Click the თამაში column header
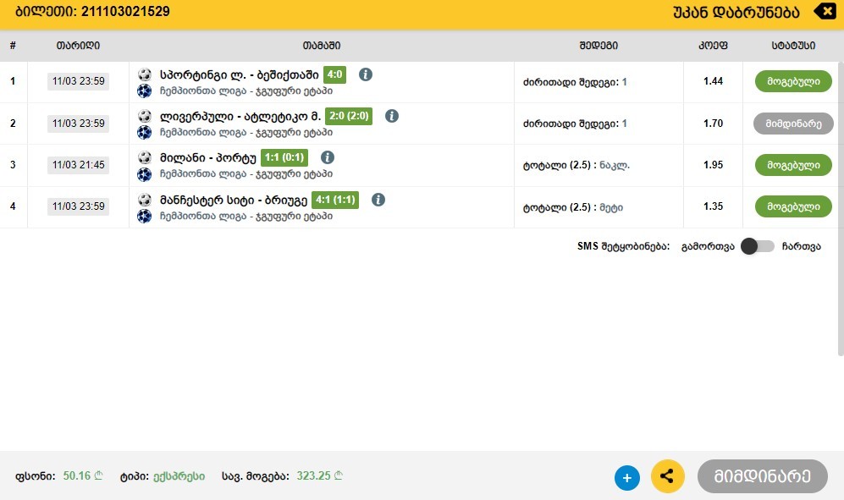844x500 pixels. [322, 46]
